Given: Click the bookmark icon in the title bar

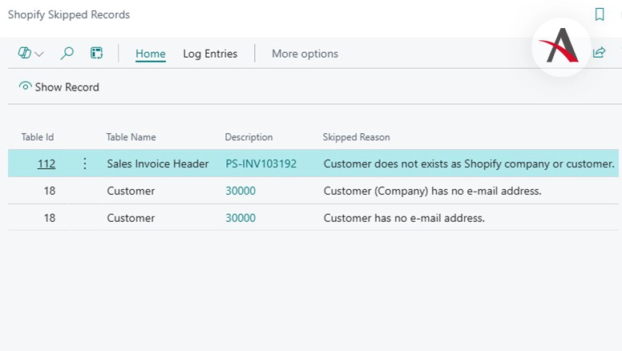Looking at the screenshot, I should (600, 14).
